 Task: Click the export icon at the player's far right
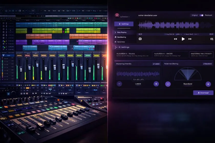(212, 39)
